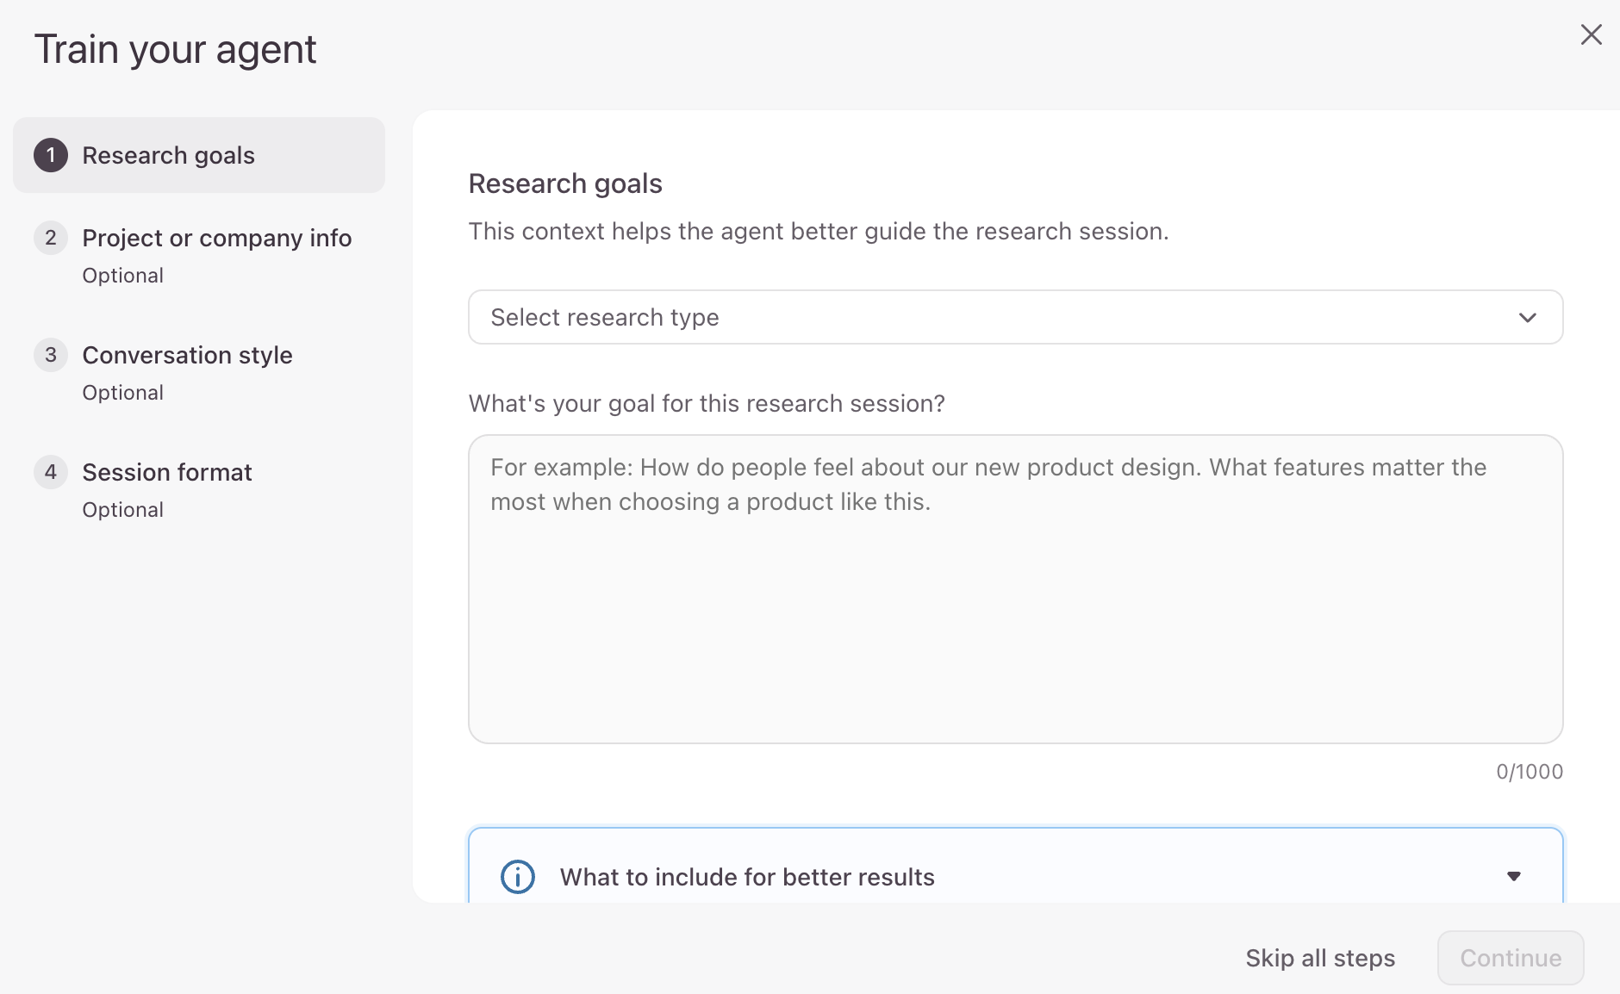Expand the better results disclosure triangle
Viewport: 1620px width, 994px height.
tap(1514, 877)
